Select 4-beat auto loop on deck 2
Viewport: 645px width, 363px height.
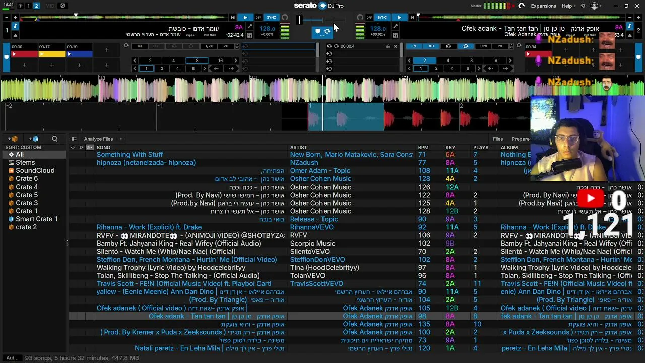pos(448,60)
